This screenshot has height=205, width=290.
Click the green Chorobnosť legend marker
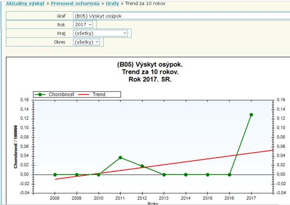42,94
